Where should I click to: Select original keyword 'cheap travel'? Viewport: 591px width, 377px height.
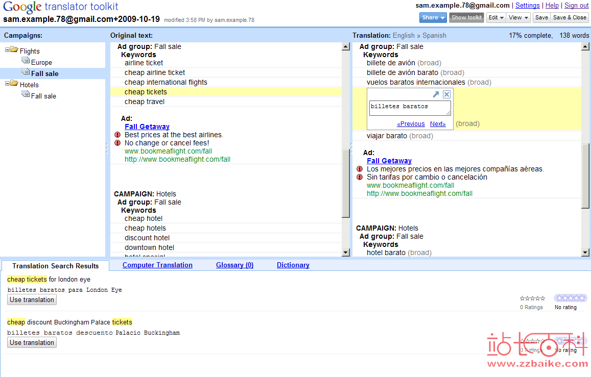click(145, 102)
